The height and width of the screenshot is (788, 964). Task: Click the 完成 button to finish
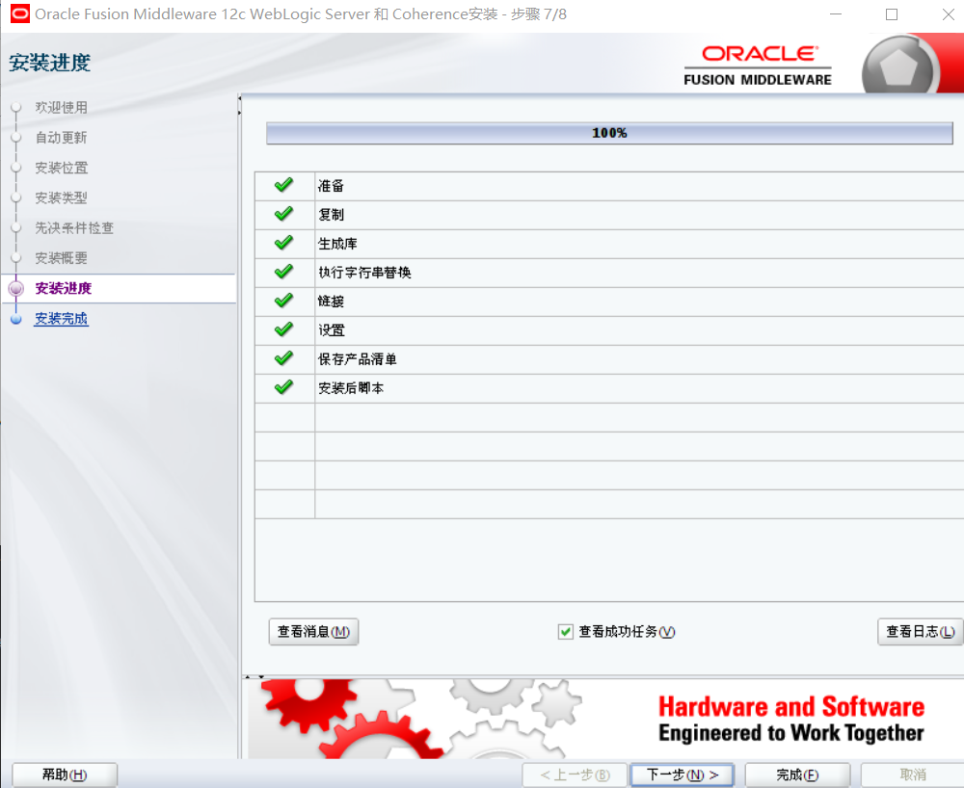[x=797, y=774]
